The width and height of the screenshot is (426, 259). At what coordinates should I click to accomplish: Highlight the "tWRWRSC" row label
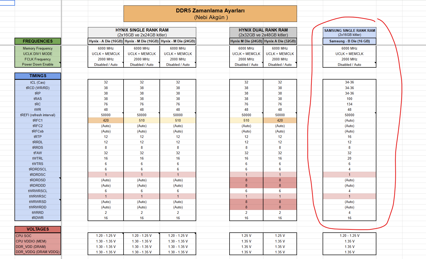(x=38, y=196)
